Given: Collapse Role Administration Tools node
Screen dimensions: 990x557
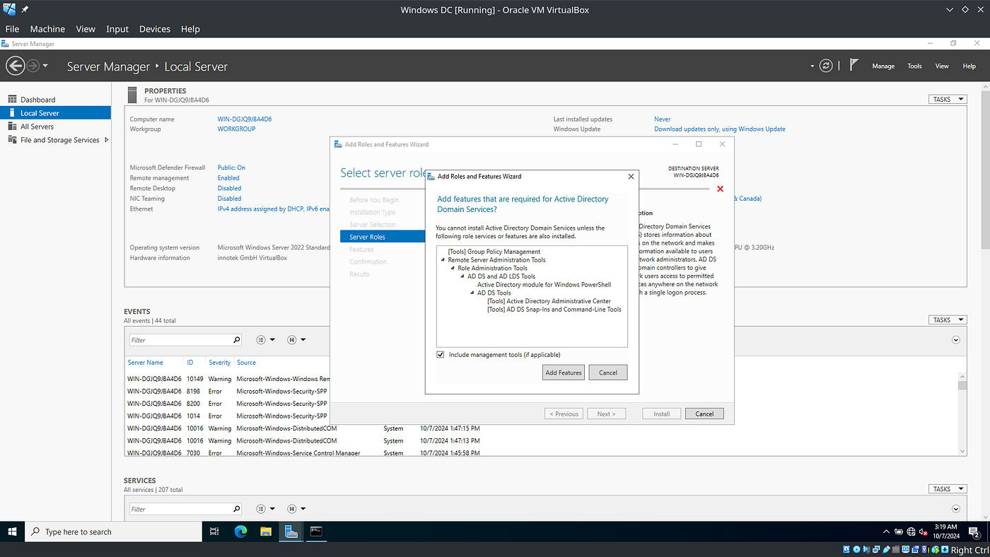Looking at the screenshot, I should [453, 269].
